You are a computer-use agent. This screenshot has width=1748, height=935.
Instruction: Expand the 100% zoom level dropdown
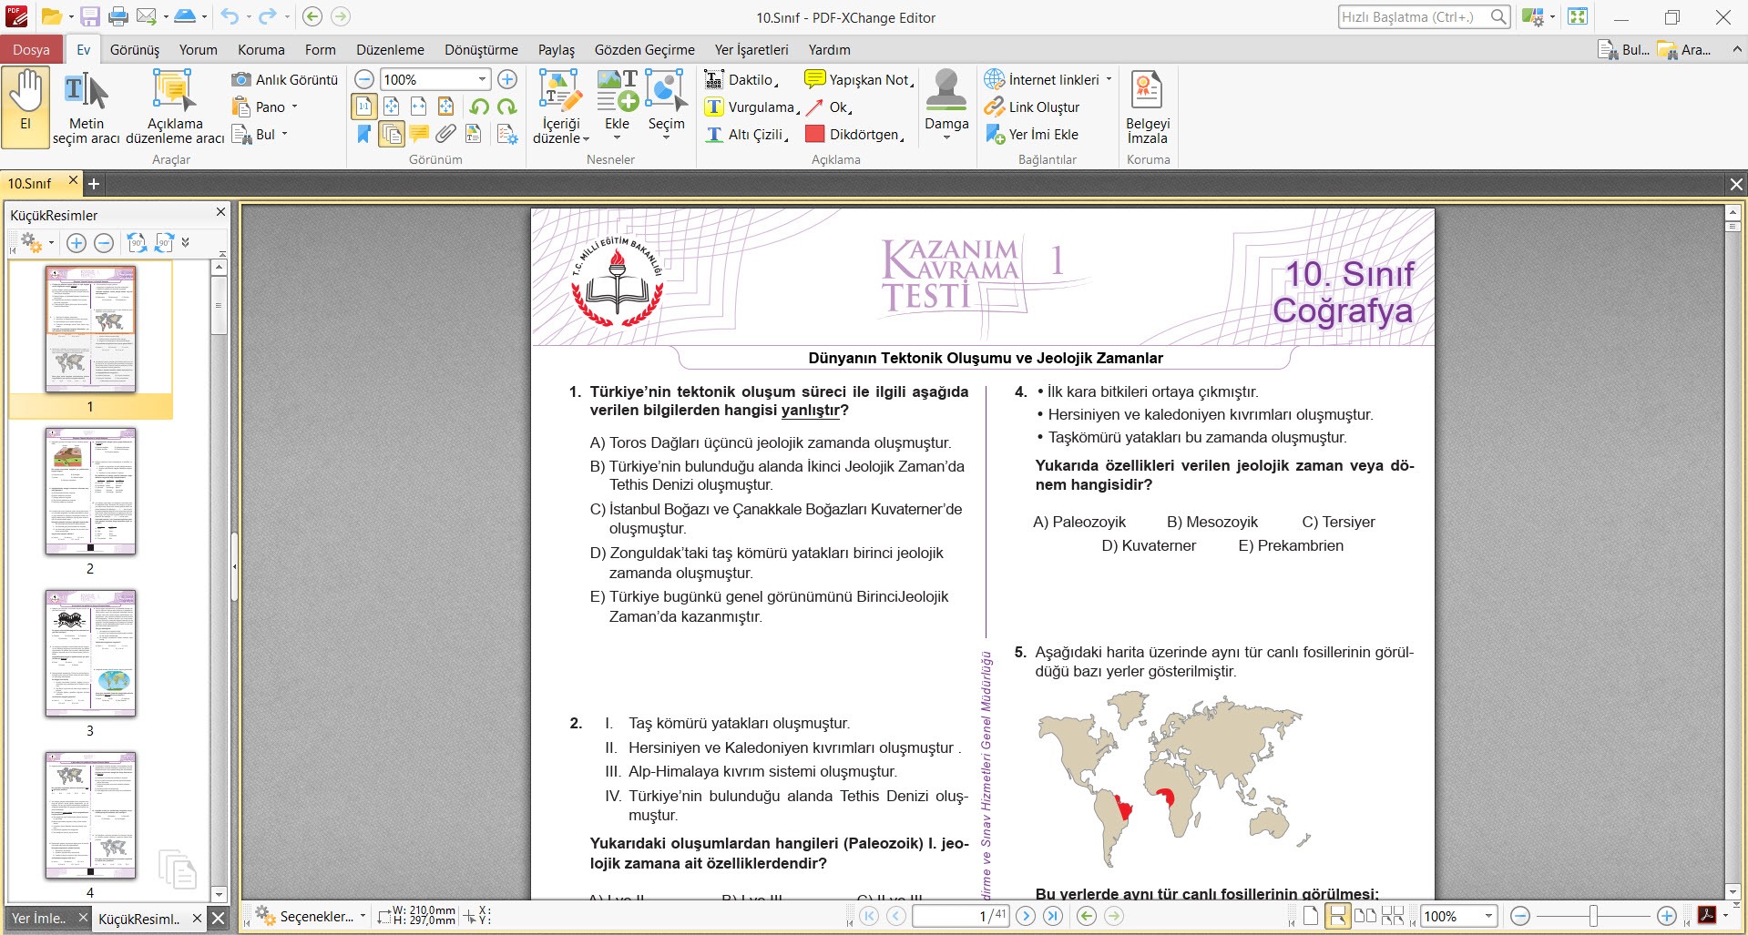tap(482, 80)
